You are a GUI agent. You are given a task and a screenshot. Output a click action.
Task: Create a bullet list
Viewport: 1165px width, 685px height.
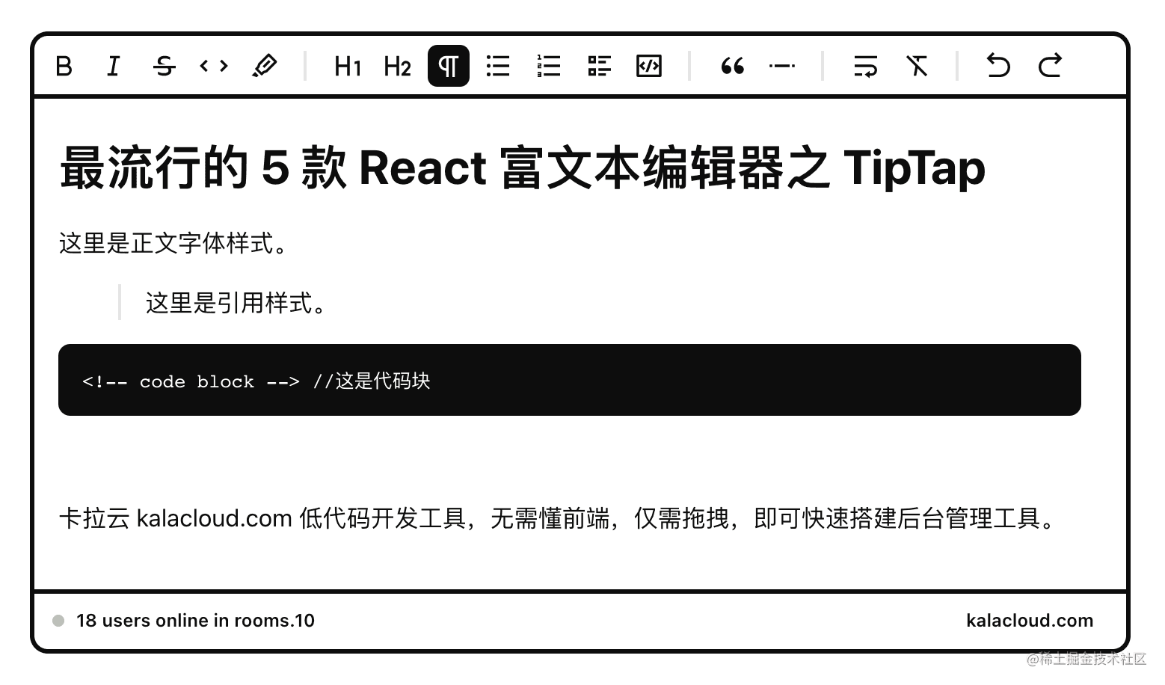tap(497, 67)
